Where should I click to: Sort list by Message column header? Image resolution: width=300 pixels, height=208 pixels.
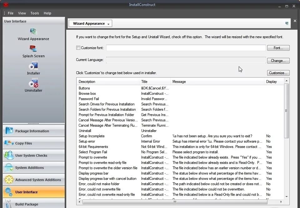pos(217,82)
